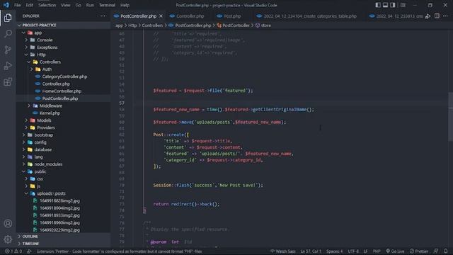Click the LF end of line indicator

(365, 251)
